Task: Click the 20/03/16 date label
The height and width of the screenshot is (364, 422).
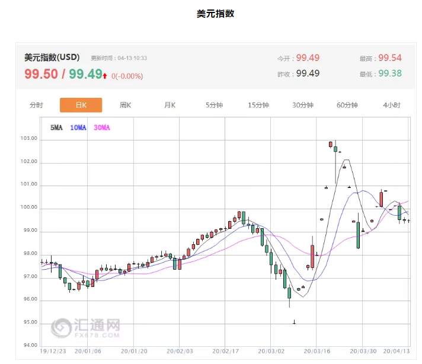Action: click(x=316, y=352)
